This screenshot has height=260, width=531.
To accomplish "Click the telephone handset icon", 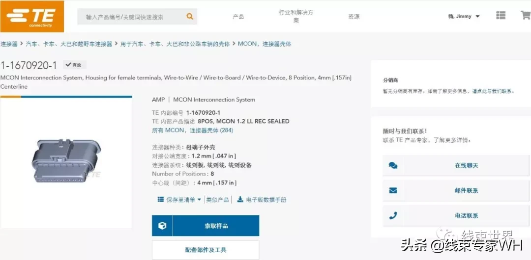I will (393, 216).
